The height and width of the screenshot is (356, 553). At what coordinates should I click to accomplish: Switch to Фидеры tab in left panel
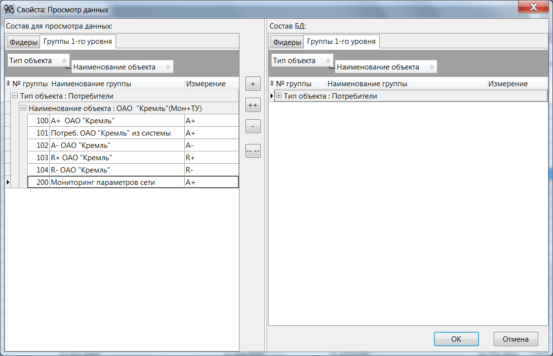[x=24, y=42]
